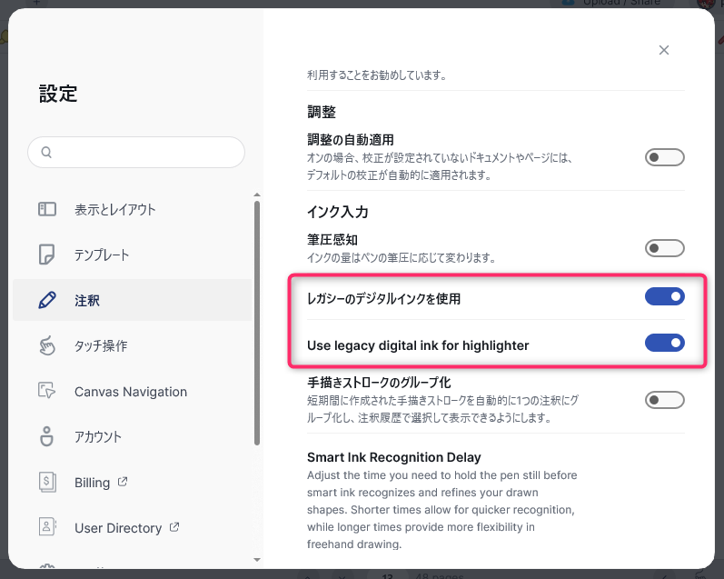Image resolution: width=724 pixels, height=579 pixels.
Task: Click the User Directory contact icon
Action: coord(47,528)
